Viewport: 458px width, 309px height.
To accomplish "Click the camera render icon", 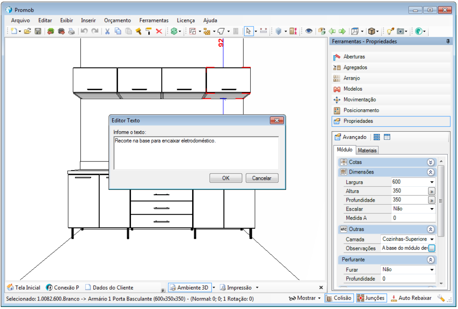I will [401, 31].
